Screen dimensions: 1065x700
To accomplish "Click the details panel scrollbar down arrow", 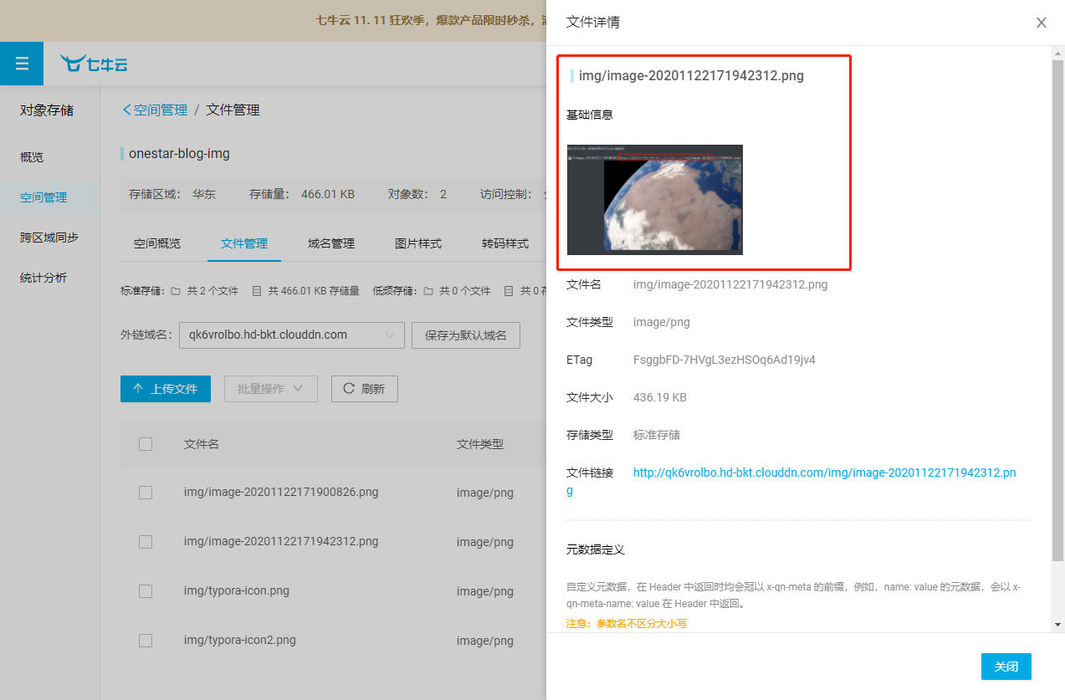I will point(1057,625).
